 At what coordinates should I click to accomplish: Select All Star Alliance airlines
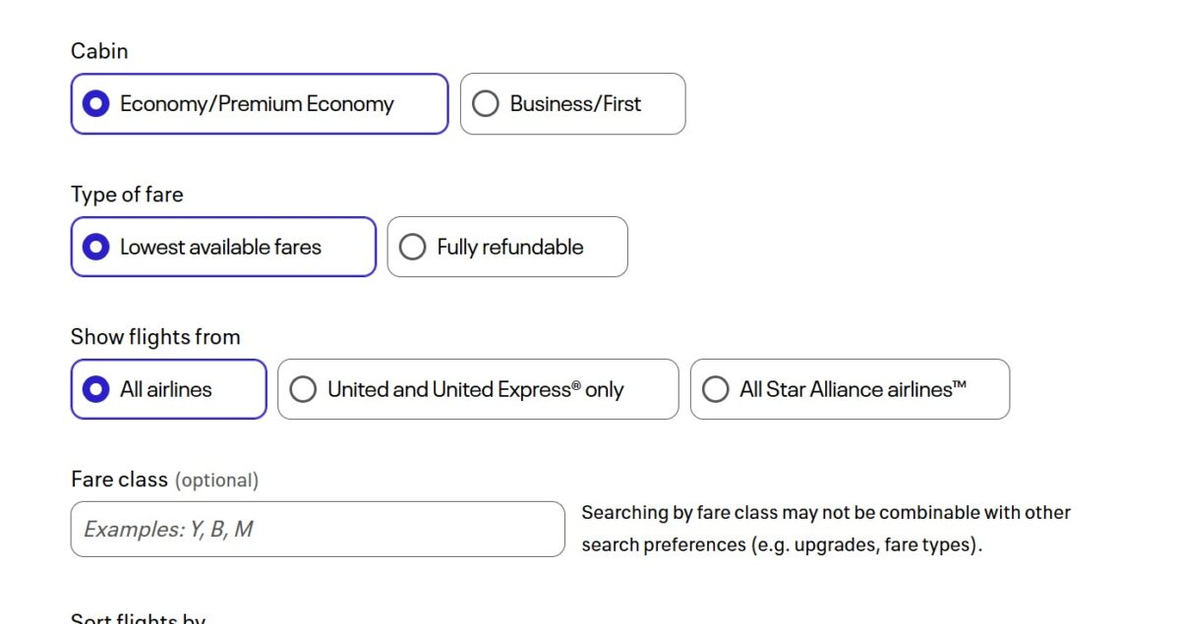[x=850, y=389]
